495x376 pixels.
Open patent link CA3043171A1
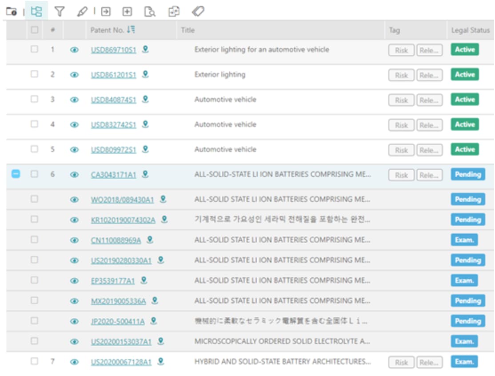(x=113, y=175)
